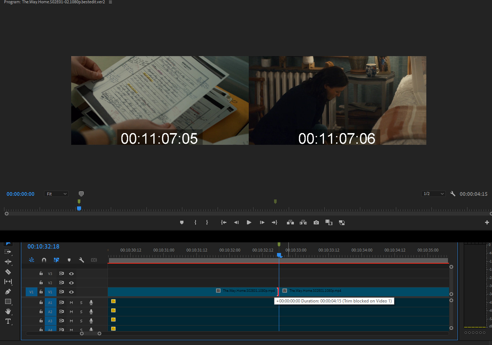The image size is (492, 345).
Task: Open playback resolution 1/2 dropdown
Action: [x=433, y=194]
